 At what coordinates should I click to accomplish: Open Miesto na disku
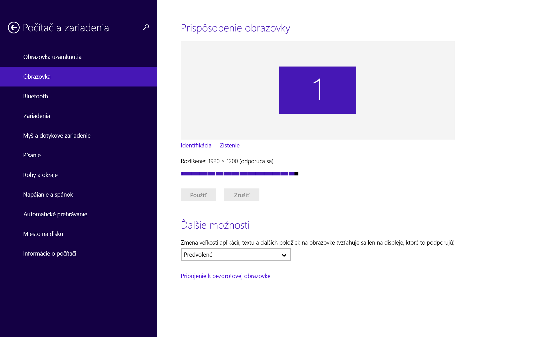(78, 234)
